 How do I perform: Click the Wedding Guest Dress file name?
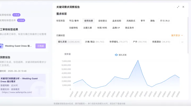click(x=18, y=46)
